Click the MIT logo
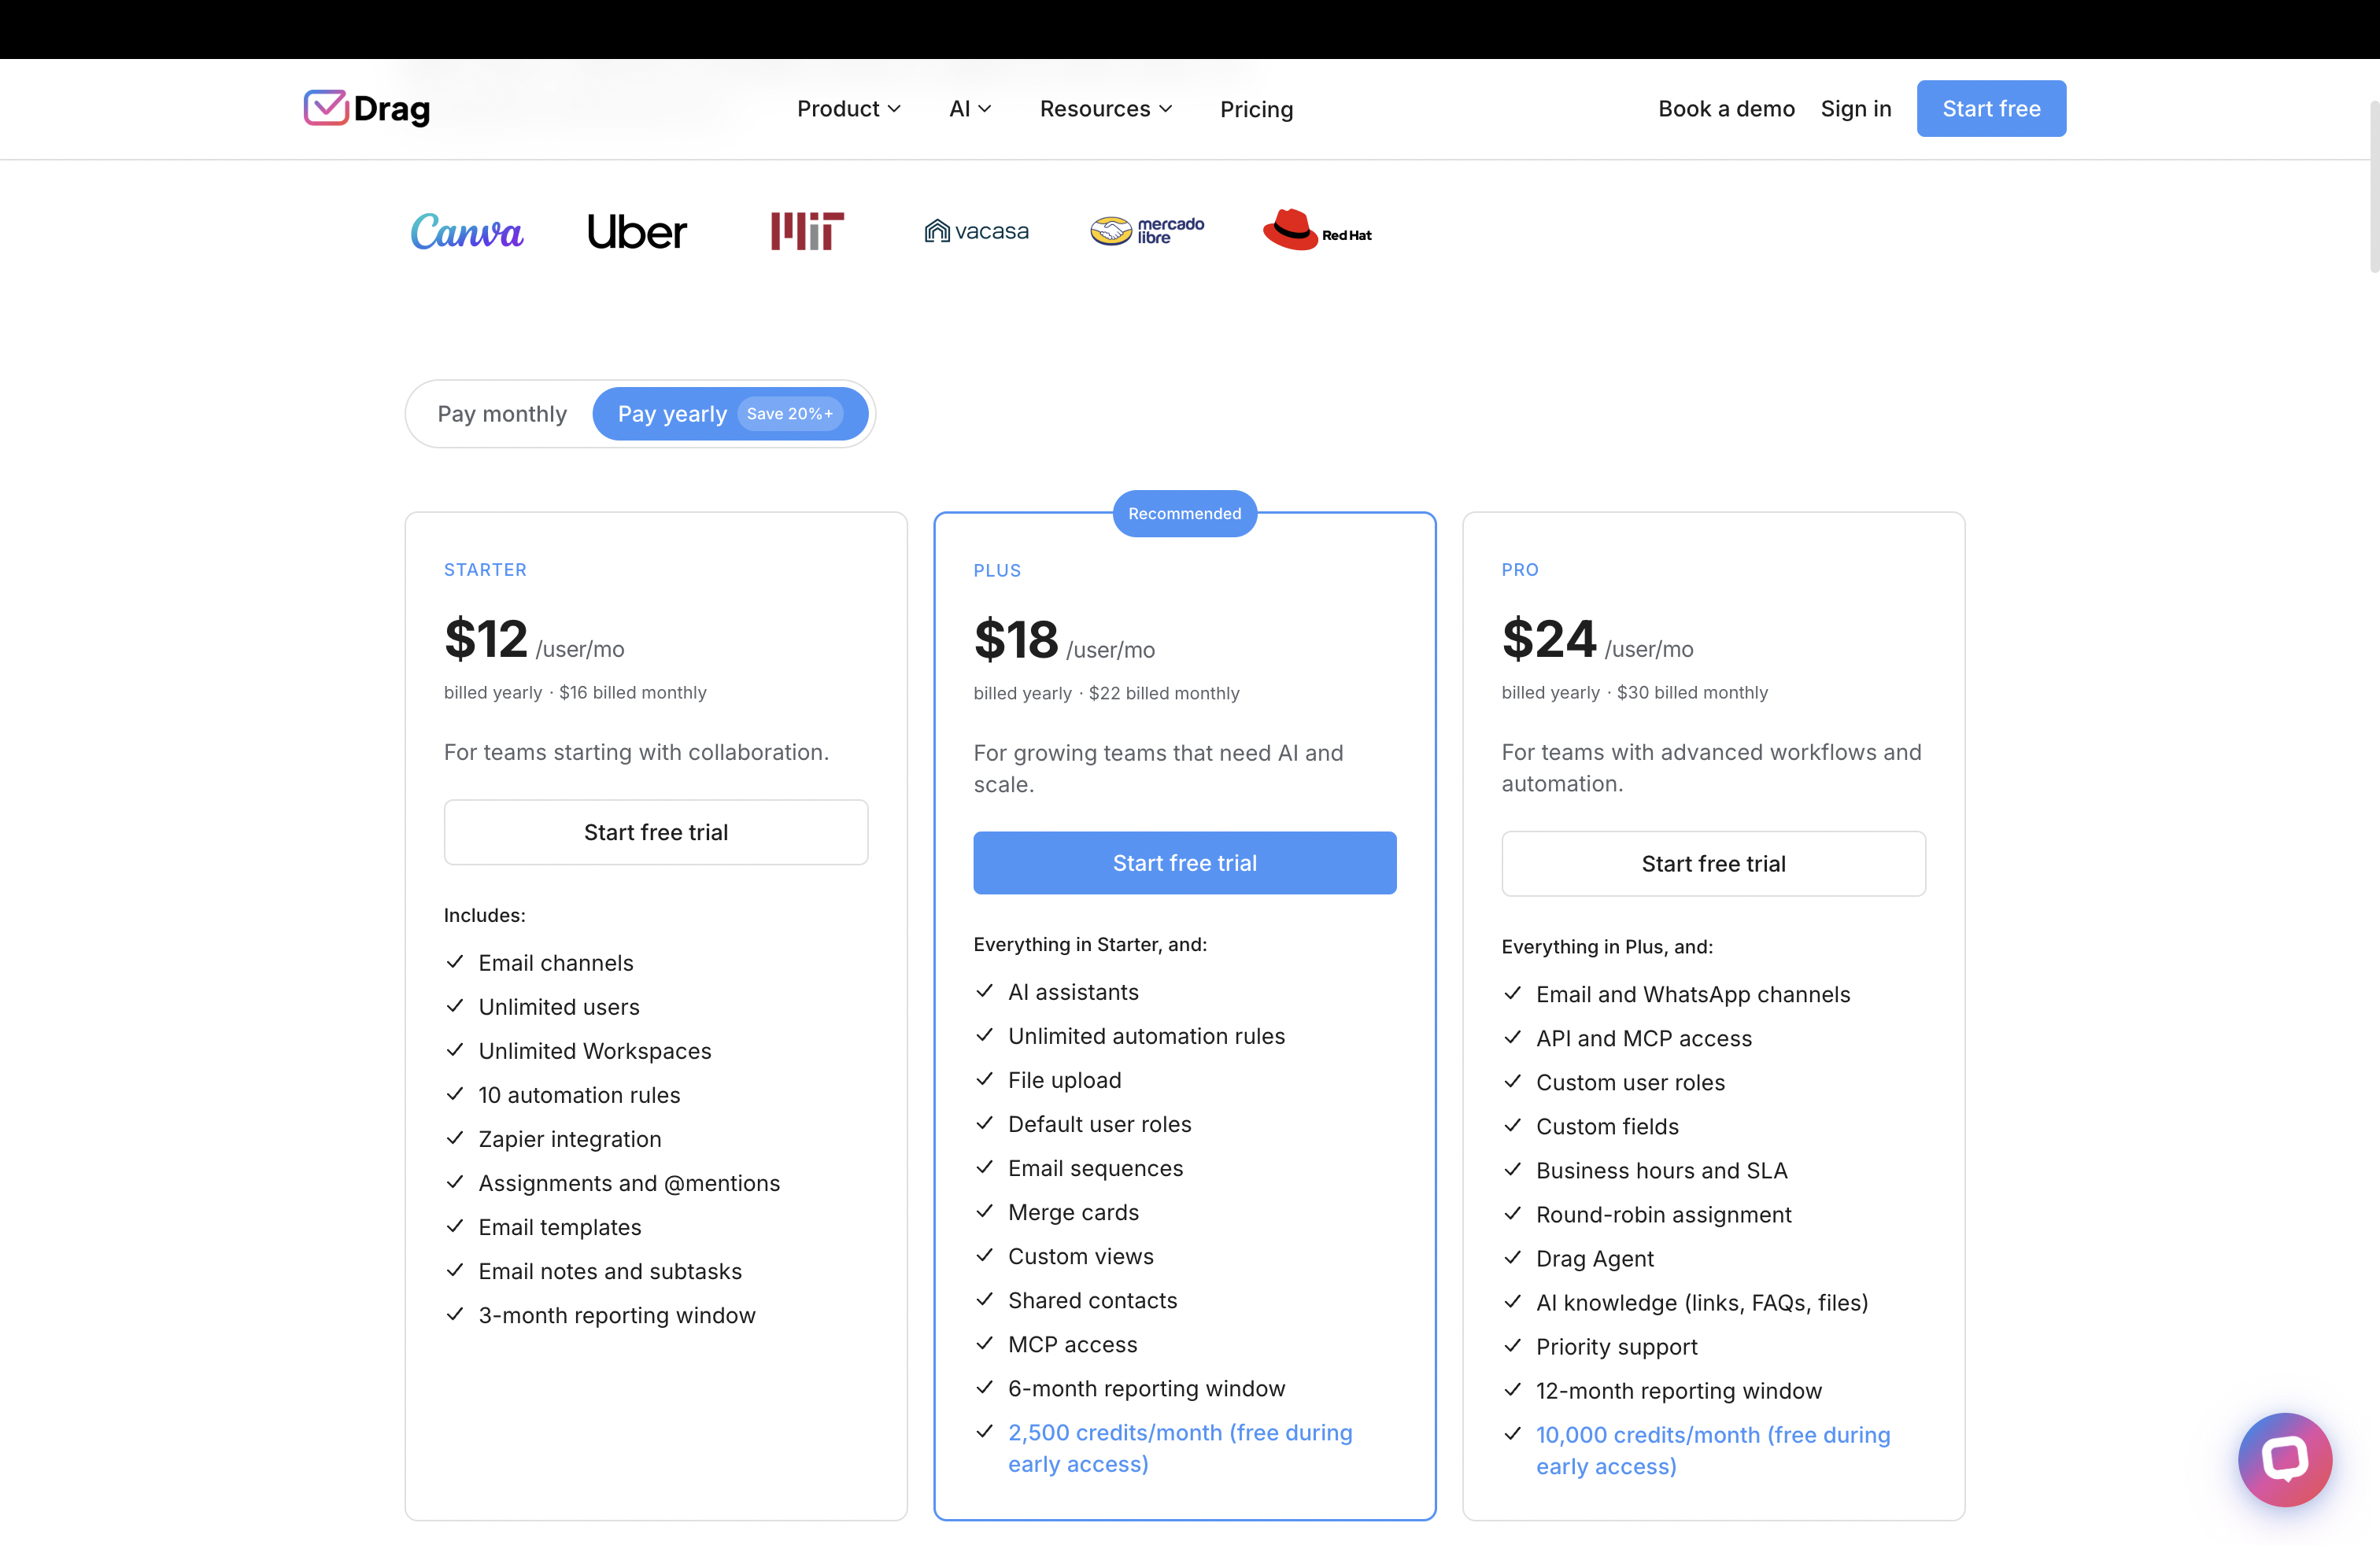This screenshot has width=2380, height=1545. point(807,230)
